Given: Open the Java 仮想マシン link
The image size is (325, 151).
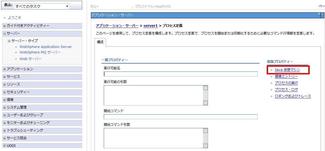Looking at the screenshot, I should pyautogui.click(x=287, y=70).
